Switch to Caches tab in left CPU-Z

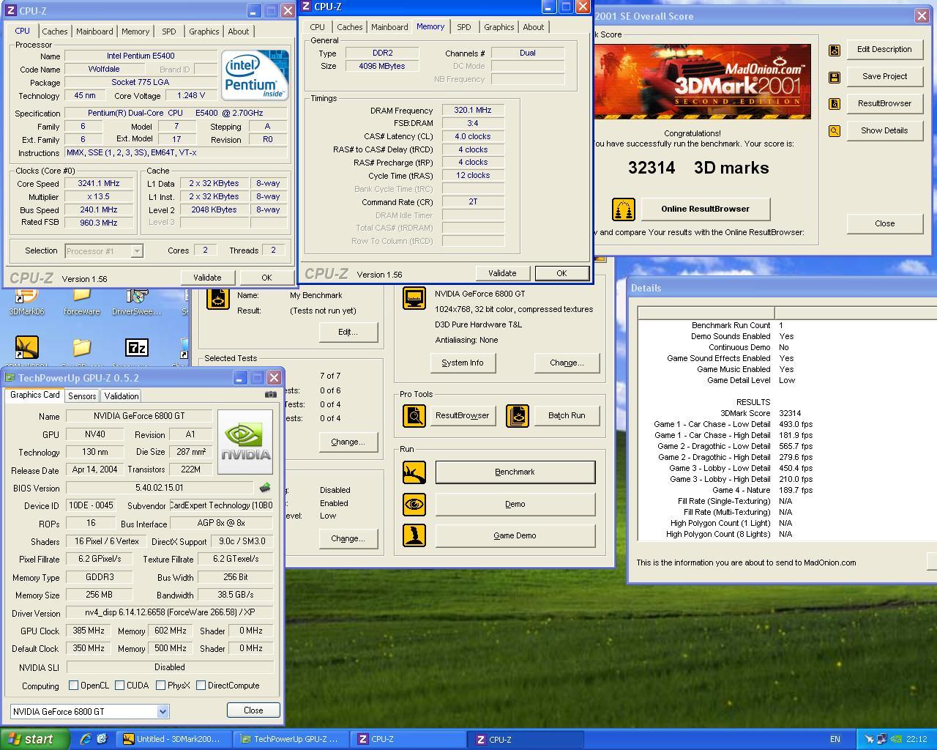(54, 31)
